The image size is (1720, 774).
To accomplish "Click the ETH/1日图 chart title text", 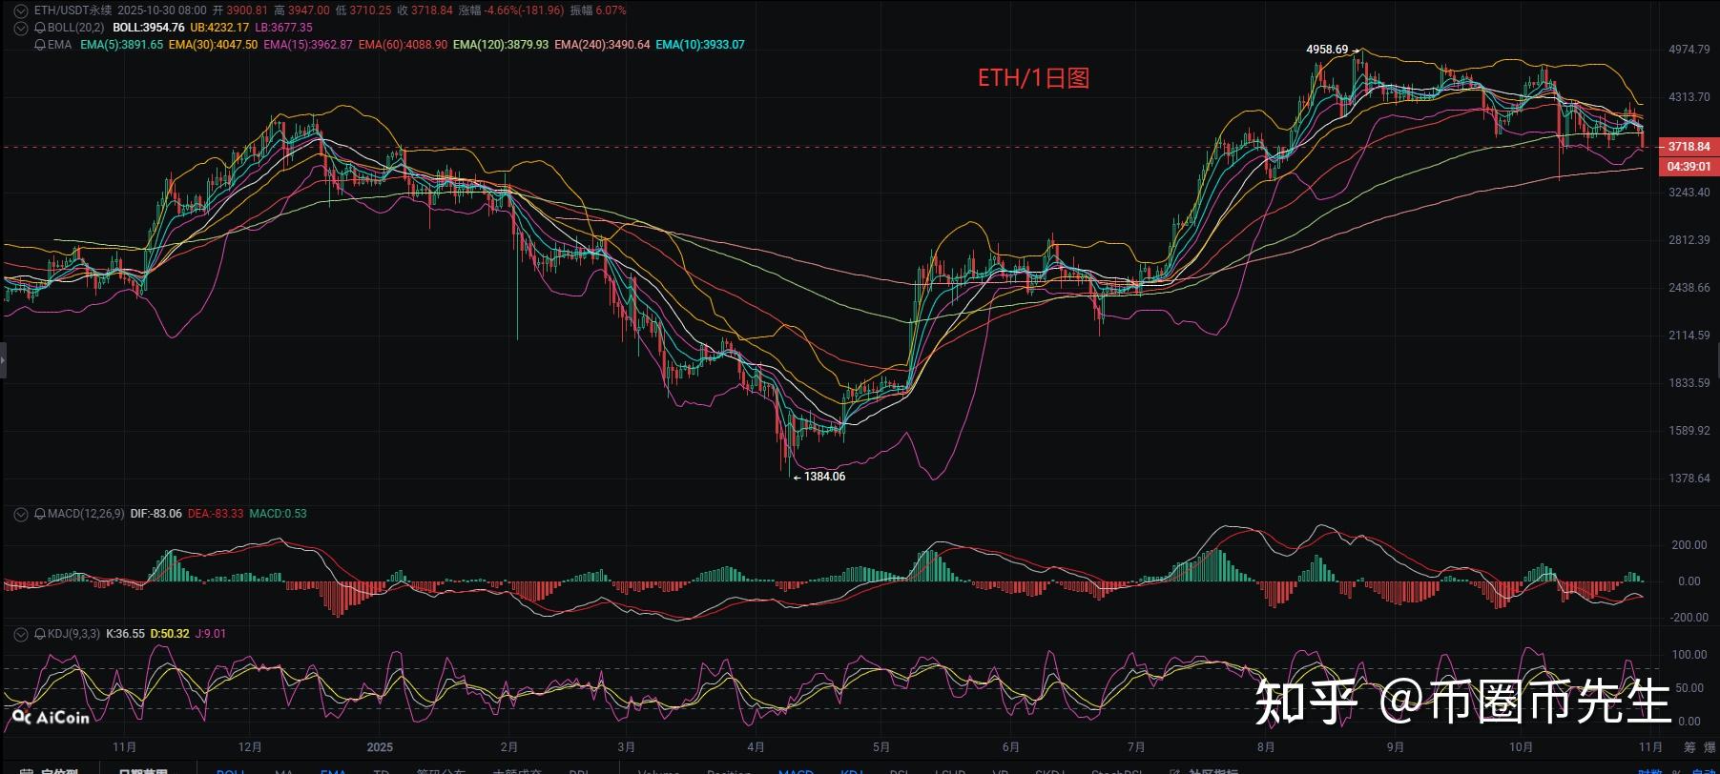I will (1033, 78).
